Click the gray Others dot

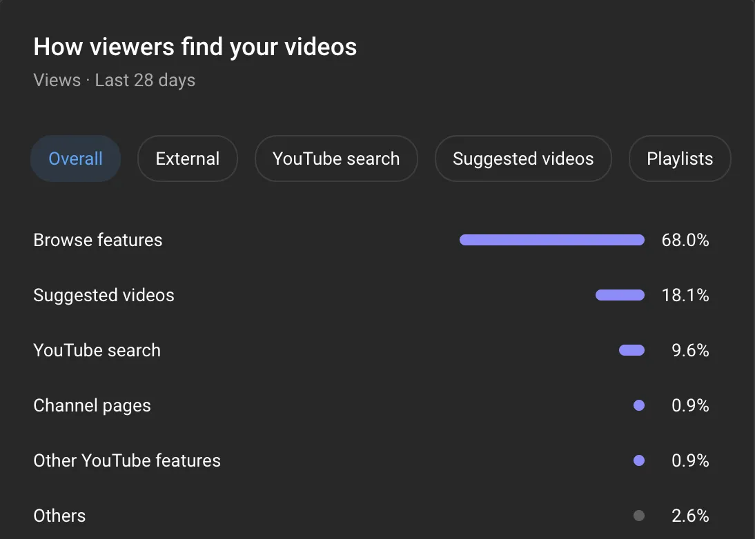tap(638, 516)
